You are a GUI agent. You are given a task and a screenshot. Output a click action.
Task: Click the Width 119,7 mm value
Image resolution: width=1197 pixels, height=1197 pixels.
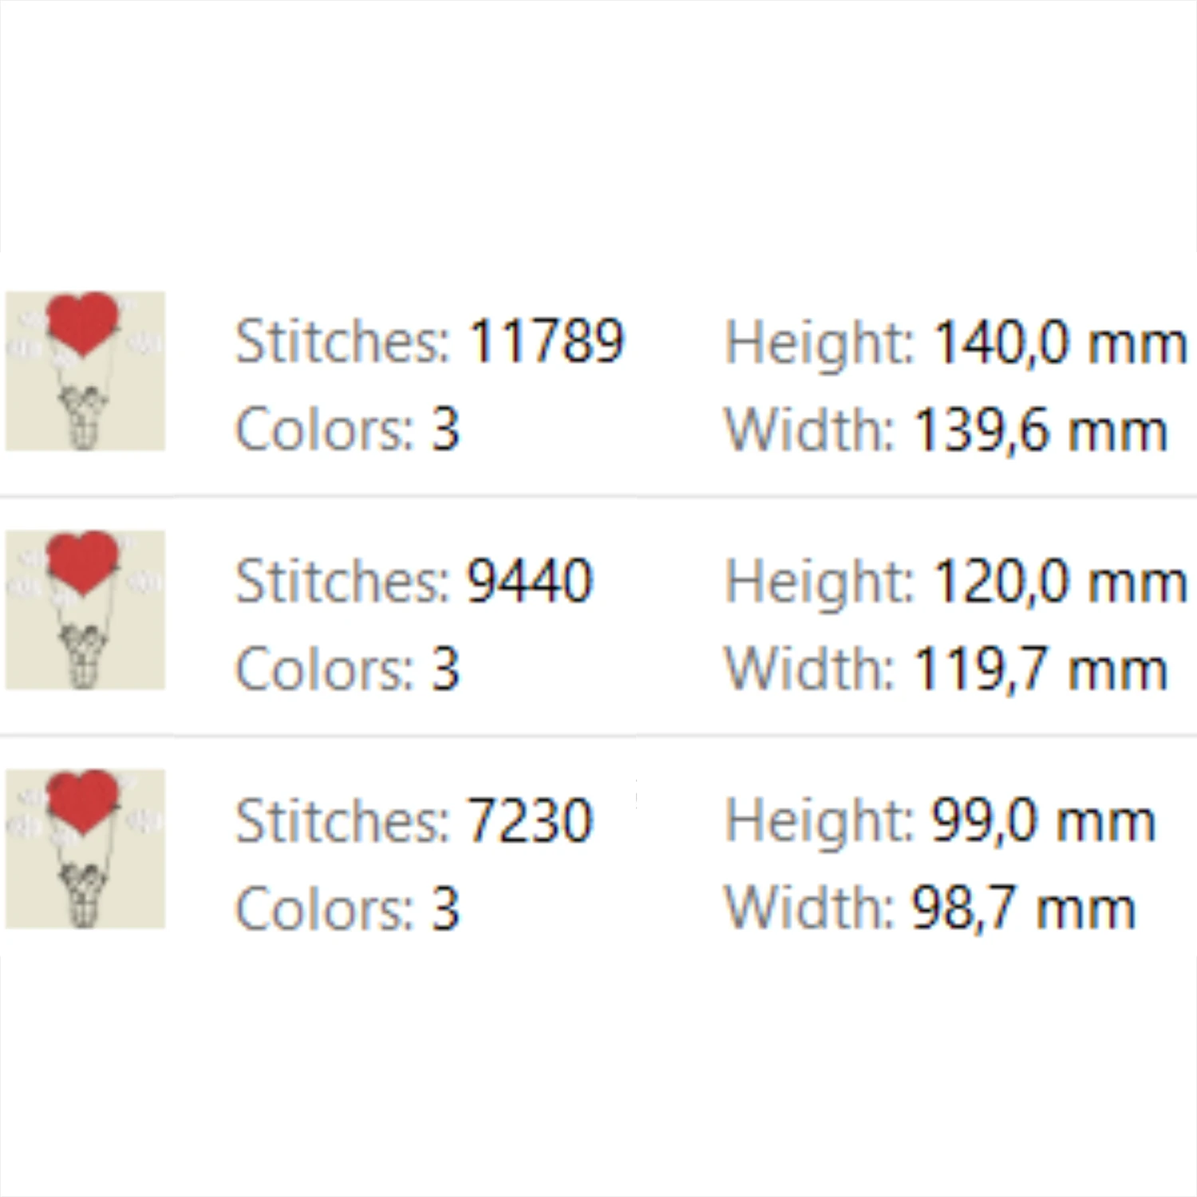click(1040, 669)
